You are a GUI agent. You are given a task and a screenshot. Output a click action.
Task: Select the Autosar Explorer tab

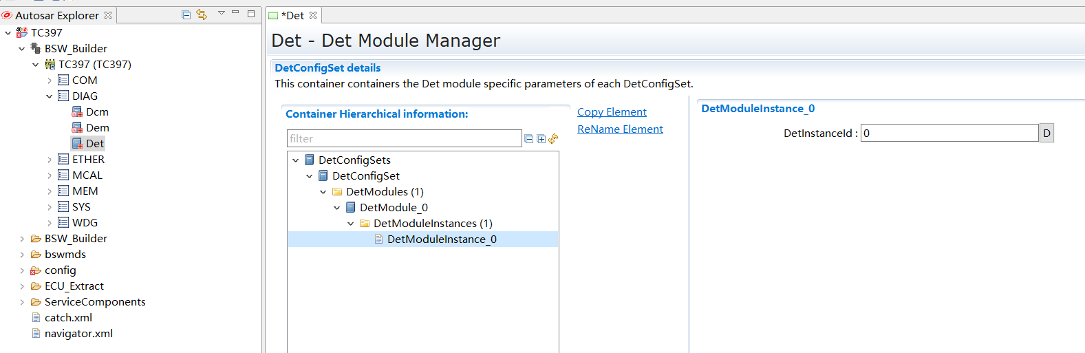pyautogui.click(x=56, y=15)
